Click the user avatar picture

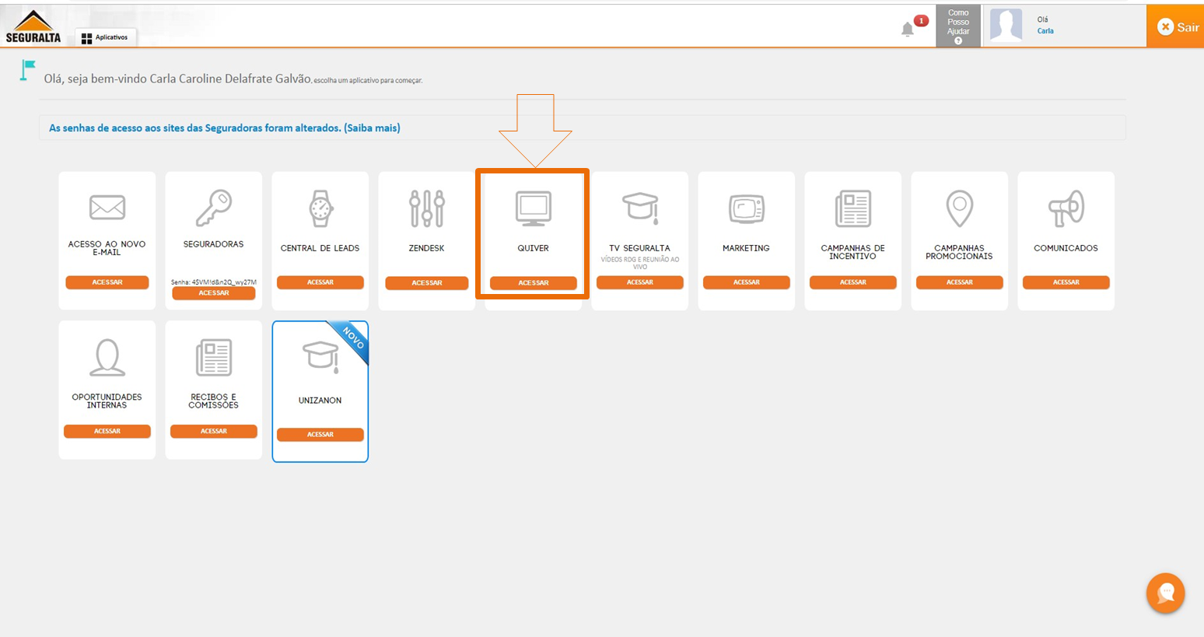1006,26
